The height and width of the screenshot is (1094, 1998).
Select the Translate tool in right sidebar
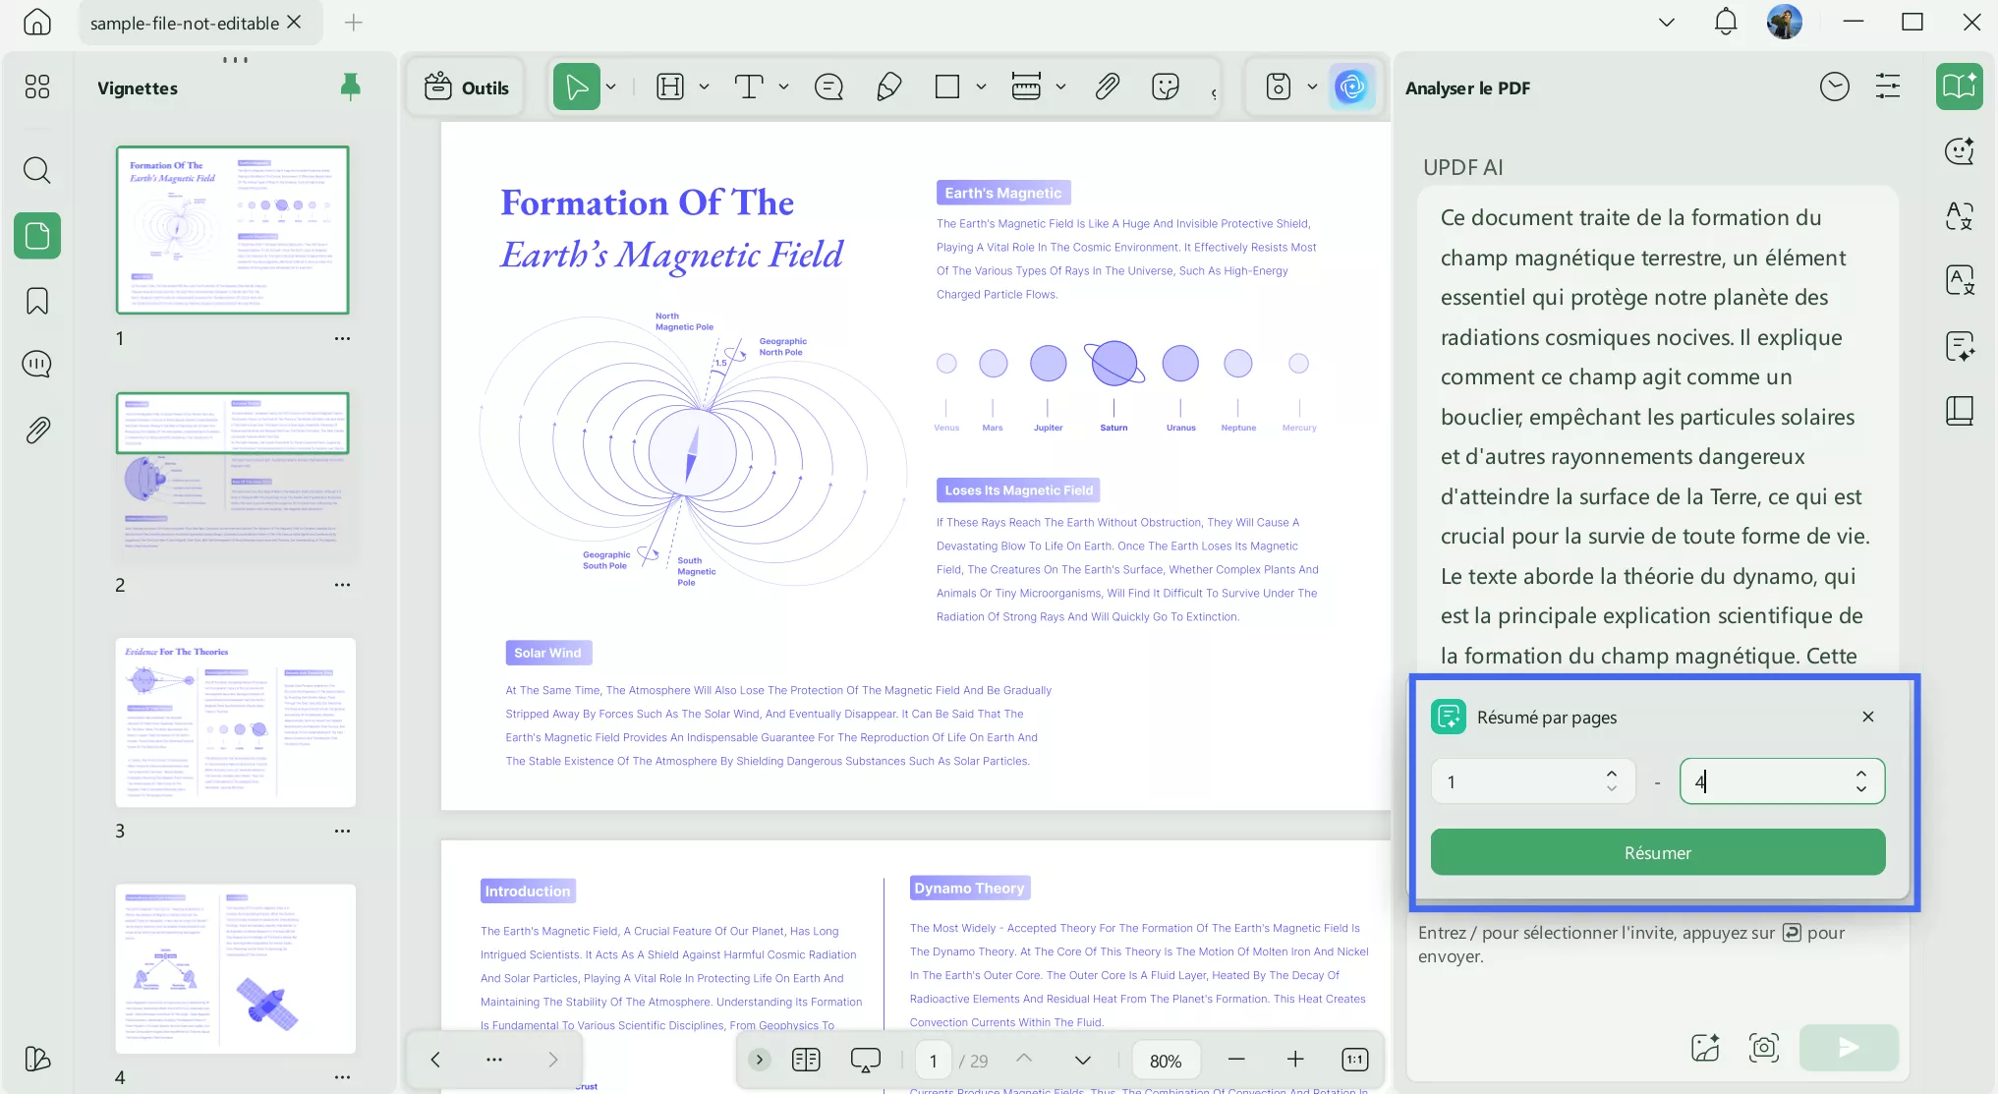tap(1958, 280)
